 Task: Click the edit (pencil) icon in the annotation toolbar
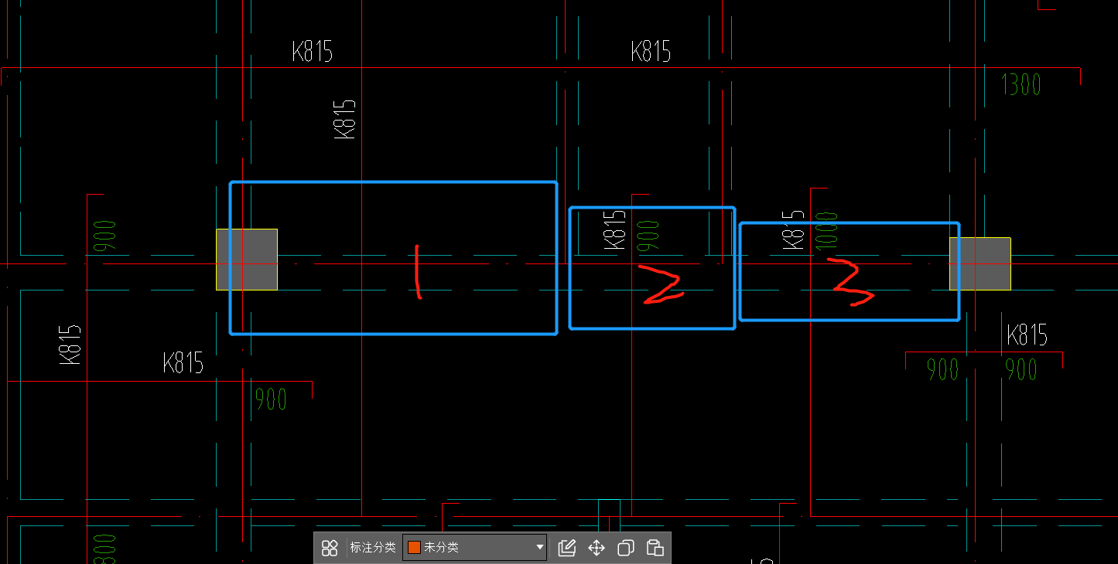pos(566,548)
